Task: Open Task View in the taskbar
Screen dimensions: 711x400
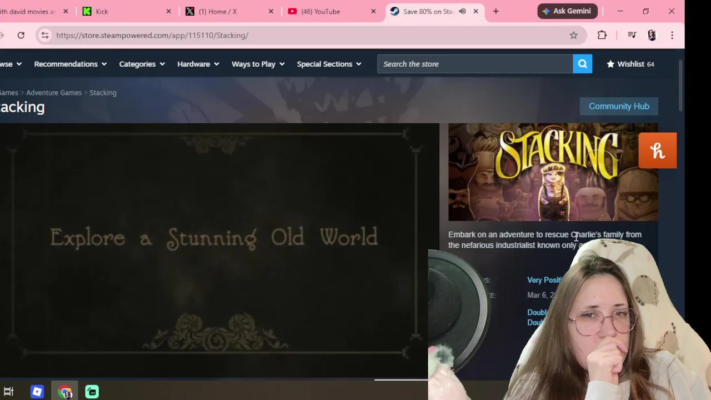Action: coord(8,392)
